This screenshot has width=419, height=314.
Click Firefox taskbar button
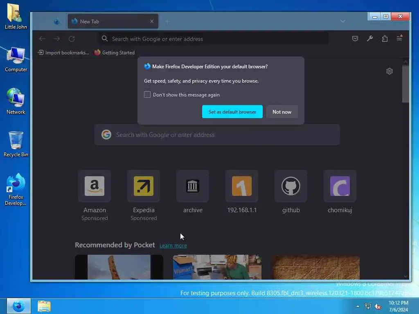(19, 306)
